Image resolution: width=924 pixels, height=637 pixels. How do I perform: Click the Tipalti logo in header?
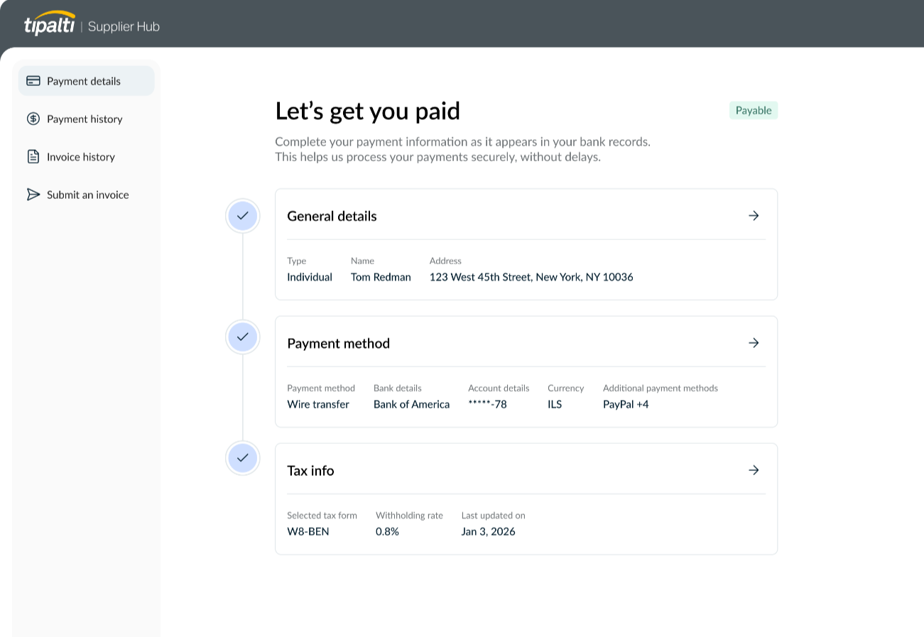(x=49, y=23)
